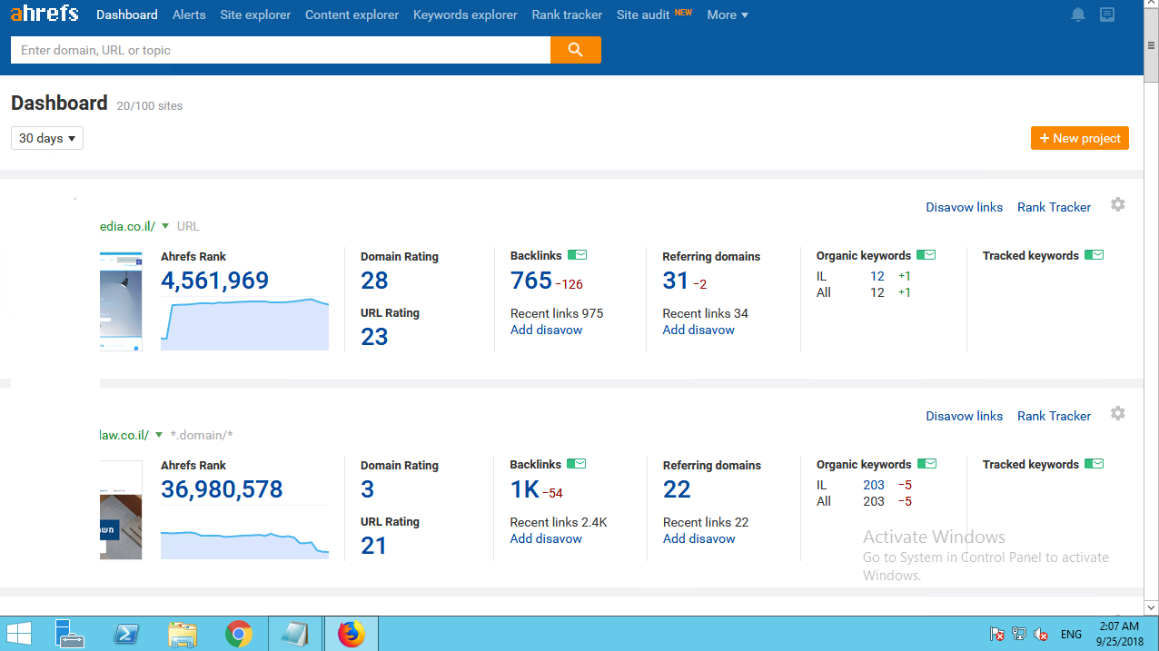Click the backlinks count 1K
Viewport: 1159px width, 651px height.
(525, 489)
